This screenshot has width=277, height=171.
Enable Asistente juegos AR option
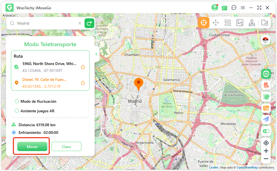[x=17, y=111]
